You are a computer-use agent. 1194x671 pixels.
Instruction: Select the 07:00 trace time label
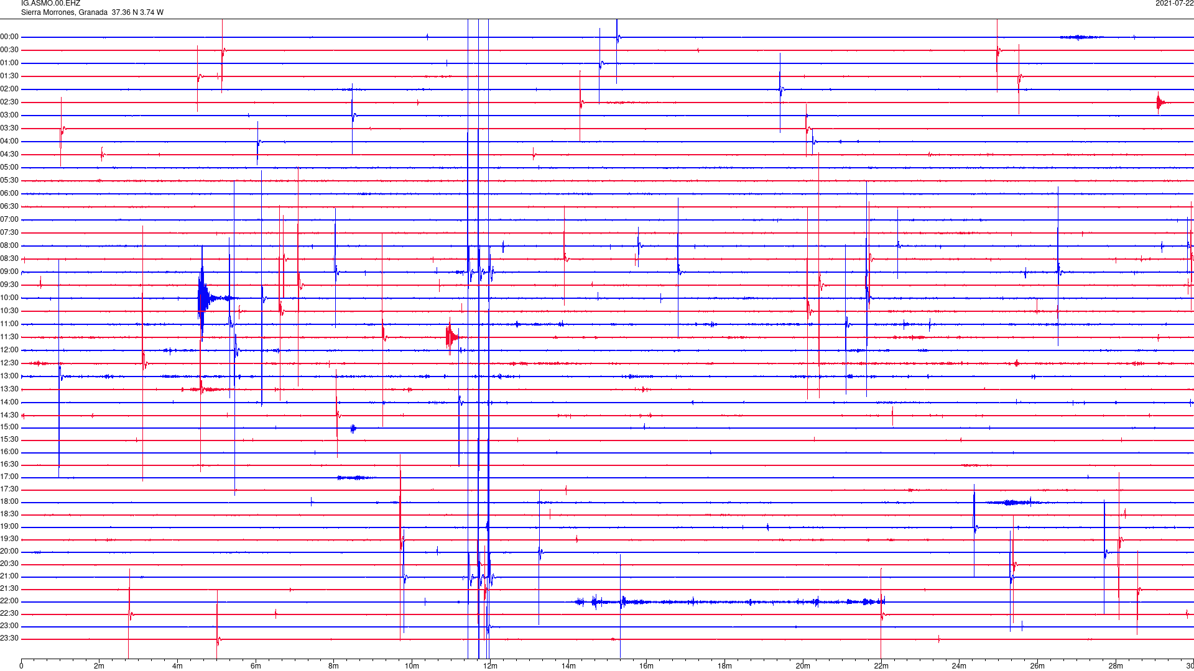(x=9, y=220)
